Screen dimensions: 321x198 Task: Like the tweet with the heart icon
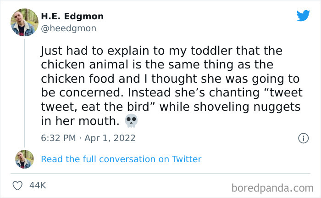[18, 186]
